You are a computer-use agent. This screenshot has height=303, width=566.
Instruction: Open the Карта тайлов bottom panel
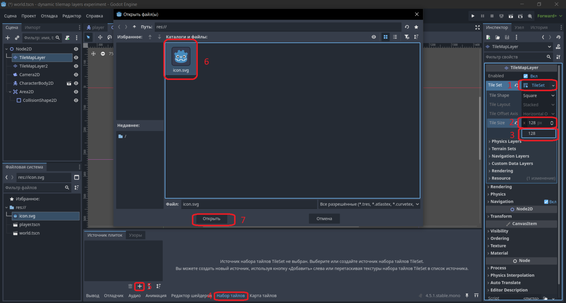[x=263, y=296]
